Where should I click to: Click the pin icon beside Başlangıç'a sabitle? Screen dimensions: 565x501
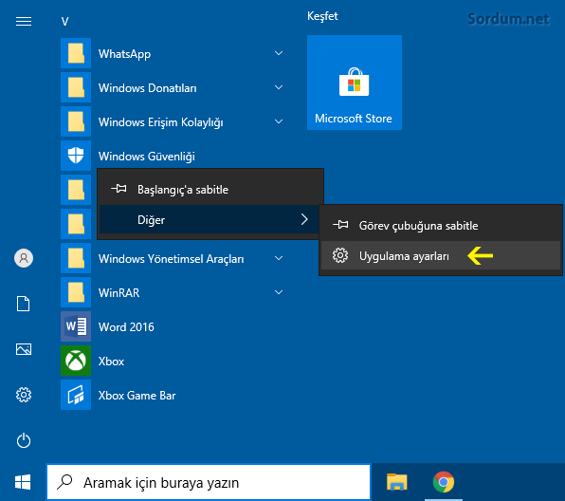coord(118,189)
